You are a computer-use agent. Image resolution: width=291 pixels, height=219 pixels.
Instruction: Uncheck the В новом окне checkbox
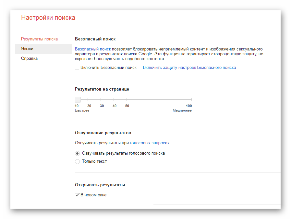77,195
